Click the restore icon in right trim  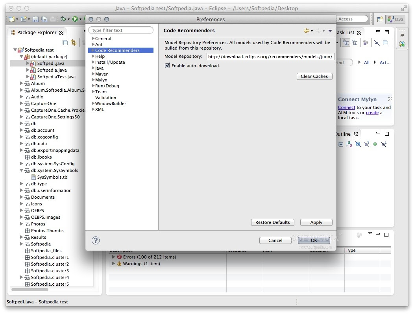[402, 35]
